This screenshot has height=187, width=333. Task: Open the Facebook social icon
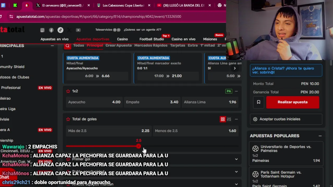click(x=51, y=30)
